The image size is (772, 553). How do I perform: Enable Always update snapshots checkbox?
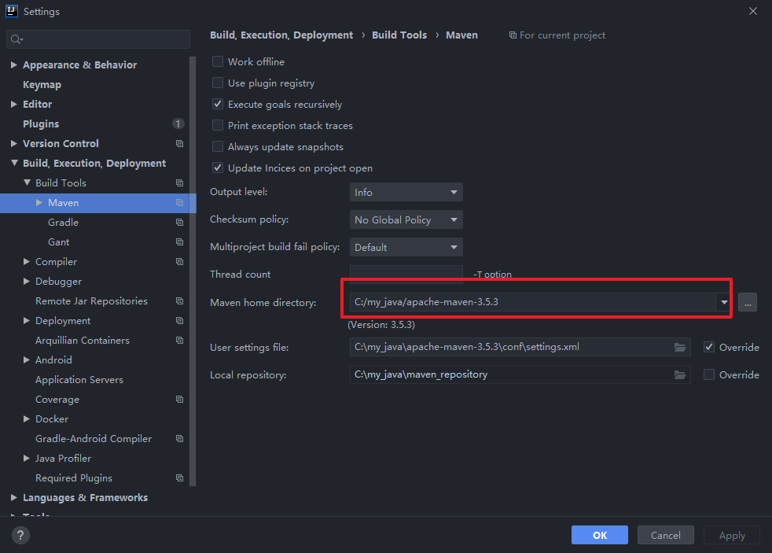click(218, 146)
